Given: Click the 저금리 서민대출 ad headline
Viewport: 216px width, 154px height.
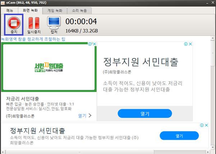Looking at the screenshot, I should (23, 99).
